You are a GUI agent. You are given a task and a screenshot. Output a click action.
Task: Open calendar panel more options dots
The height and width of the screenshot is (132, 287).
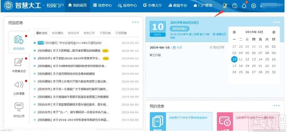277,22
